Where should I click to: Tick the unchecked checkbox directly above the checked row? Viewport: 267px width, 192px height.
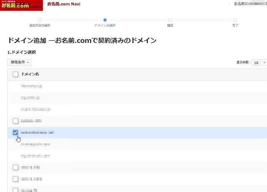(15, 121)
